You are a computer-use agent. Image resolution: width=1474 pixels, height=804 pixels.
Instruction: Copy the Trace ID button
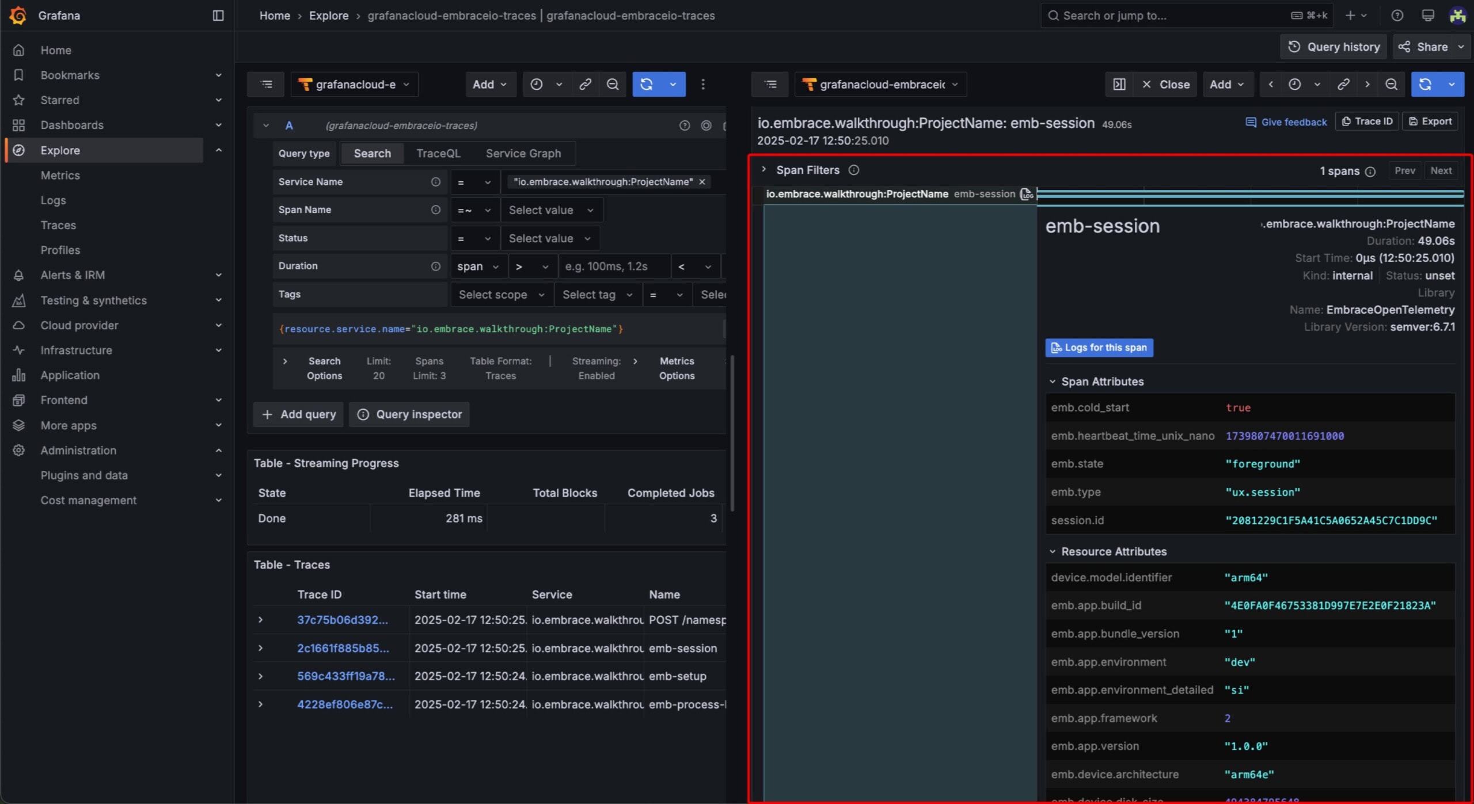(1366, 121)
